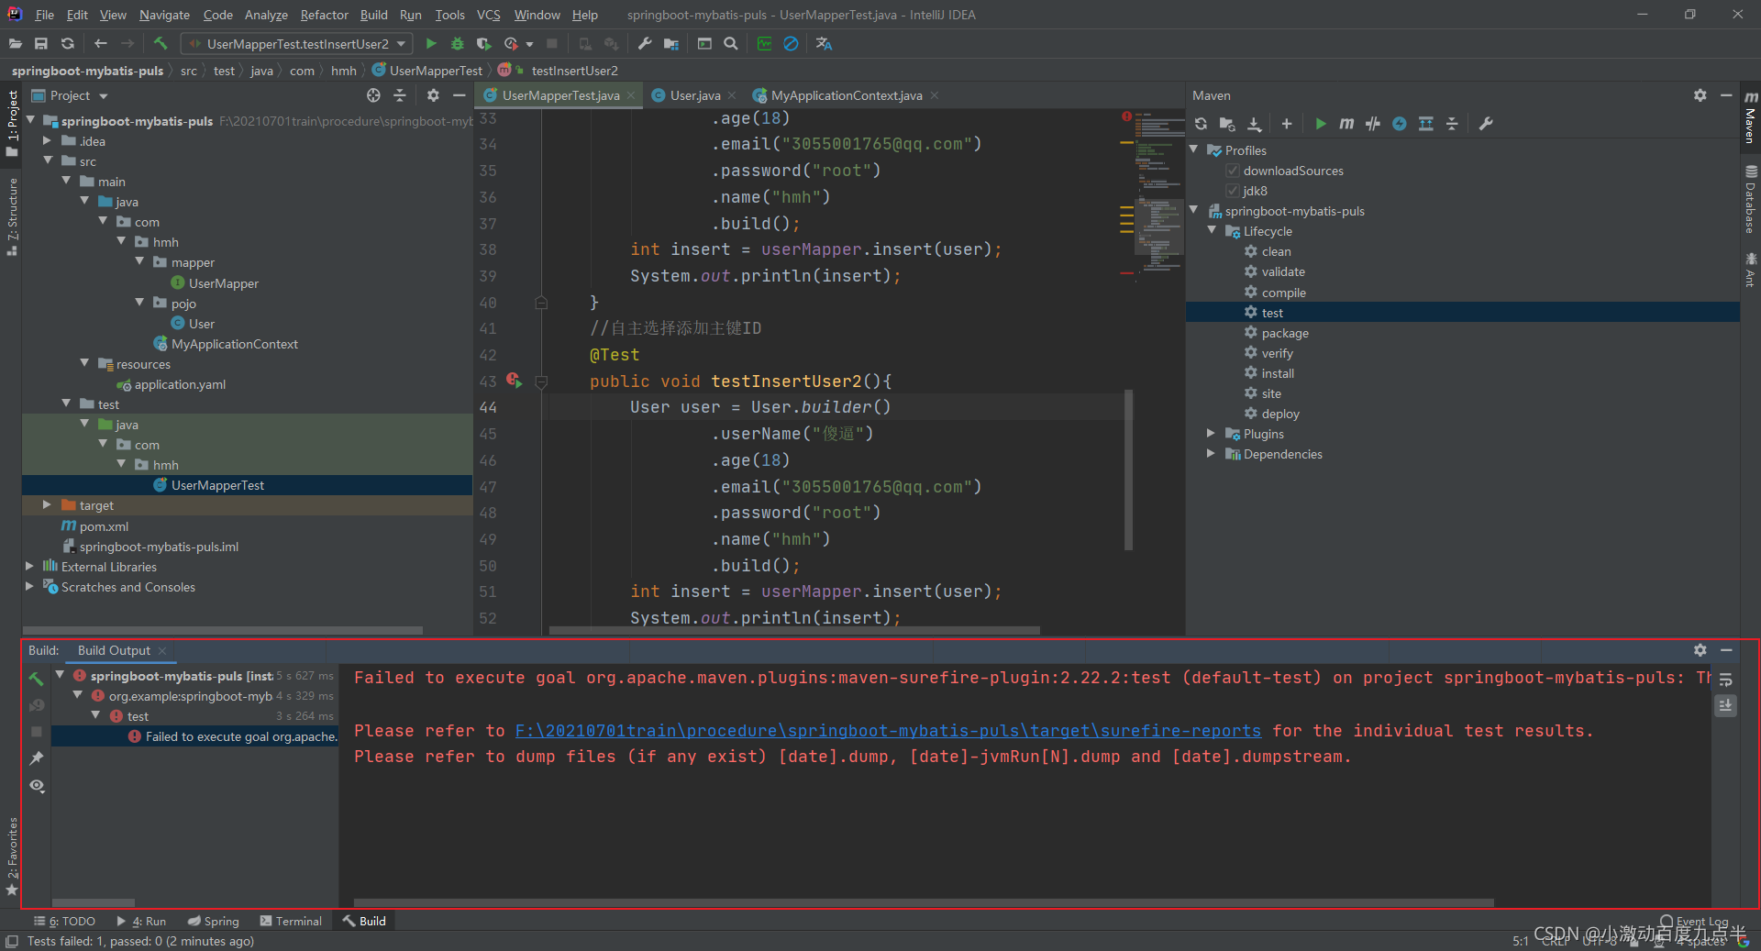Click Execute Maven Goal 'm' icon
The height and width of the screenshot is (951, 1761).
click(1346, 124)
